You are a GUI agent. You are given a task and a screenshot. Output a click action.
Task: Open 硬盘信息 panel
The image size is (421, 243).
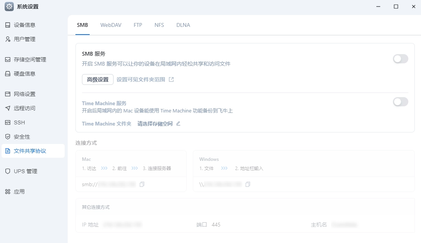tap(25, 73)
